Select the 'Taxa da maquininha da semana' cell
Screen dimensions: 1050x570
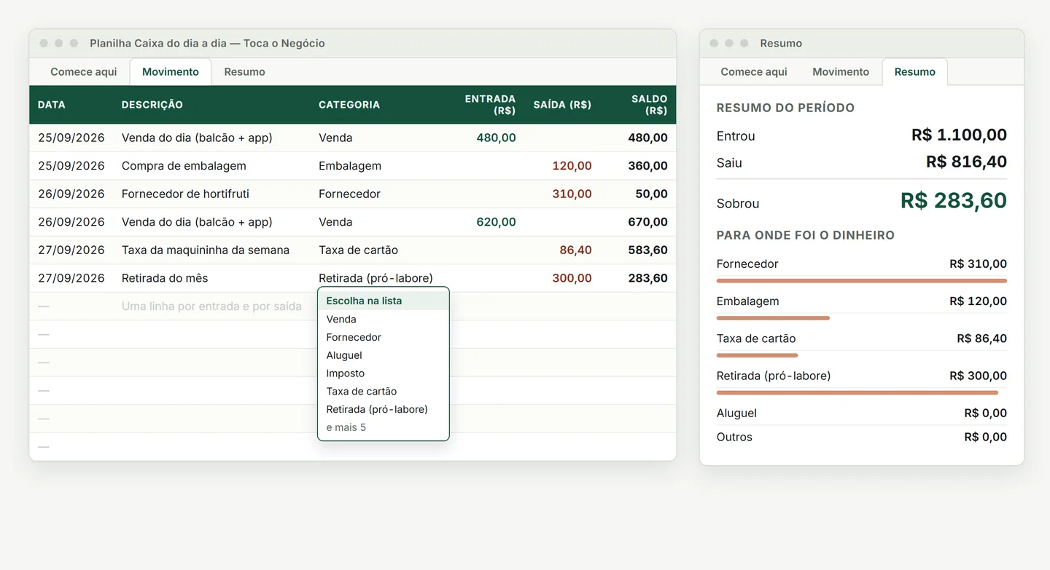206,250
